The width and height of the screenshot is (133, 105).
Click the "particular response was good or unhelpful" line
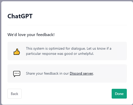click(x=60, y=54)
